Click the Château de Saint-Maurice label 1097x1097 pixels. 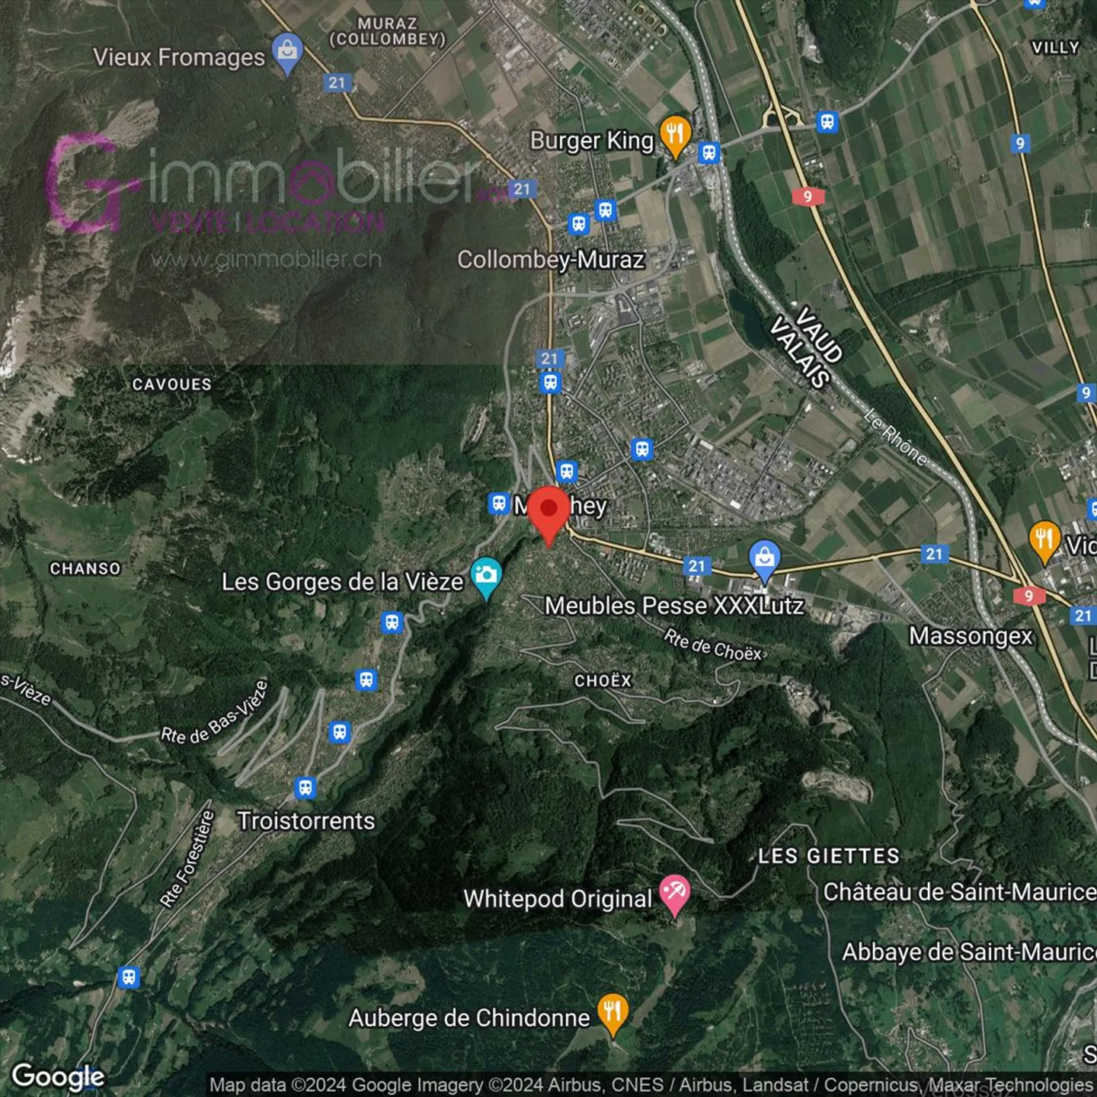957,893
